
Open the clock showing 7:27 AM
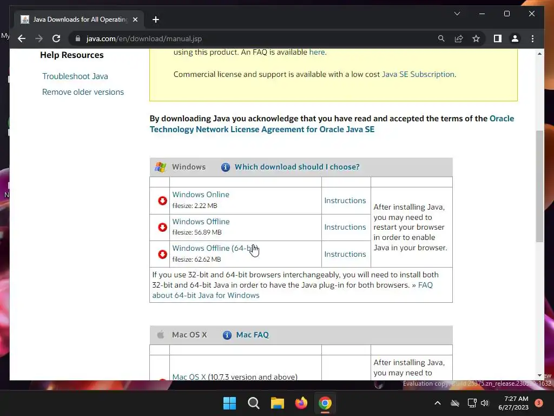click(513, 403)
